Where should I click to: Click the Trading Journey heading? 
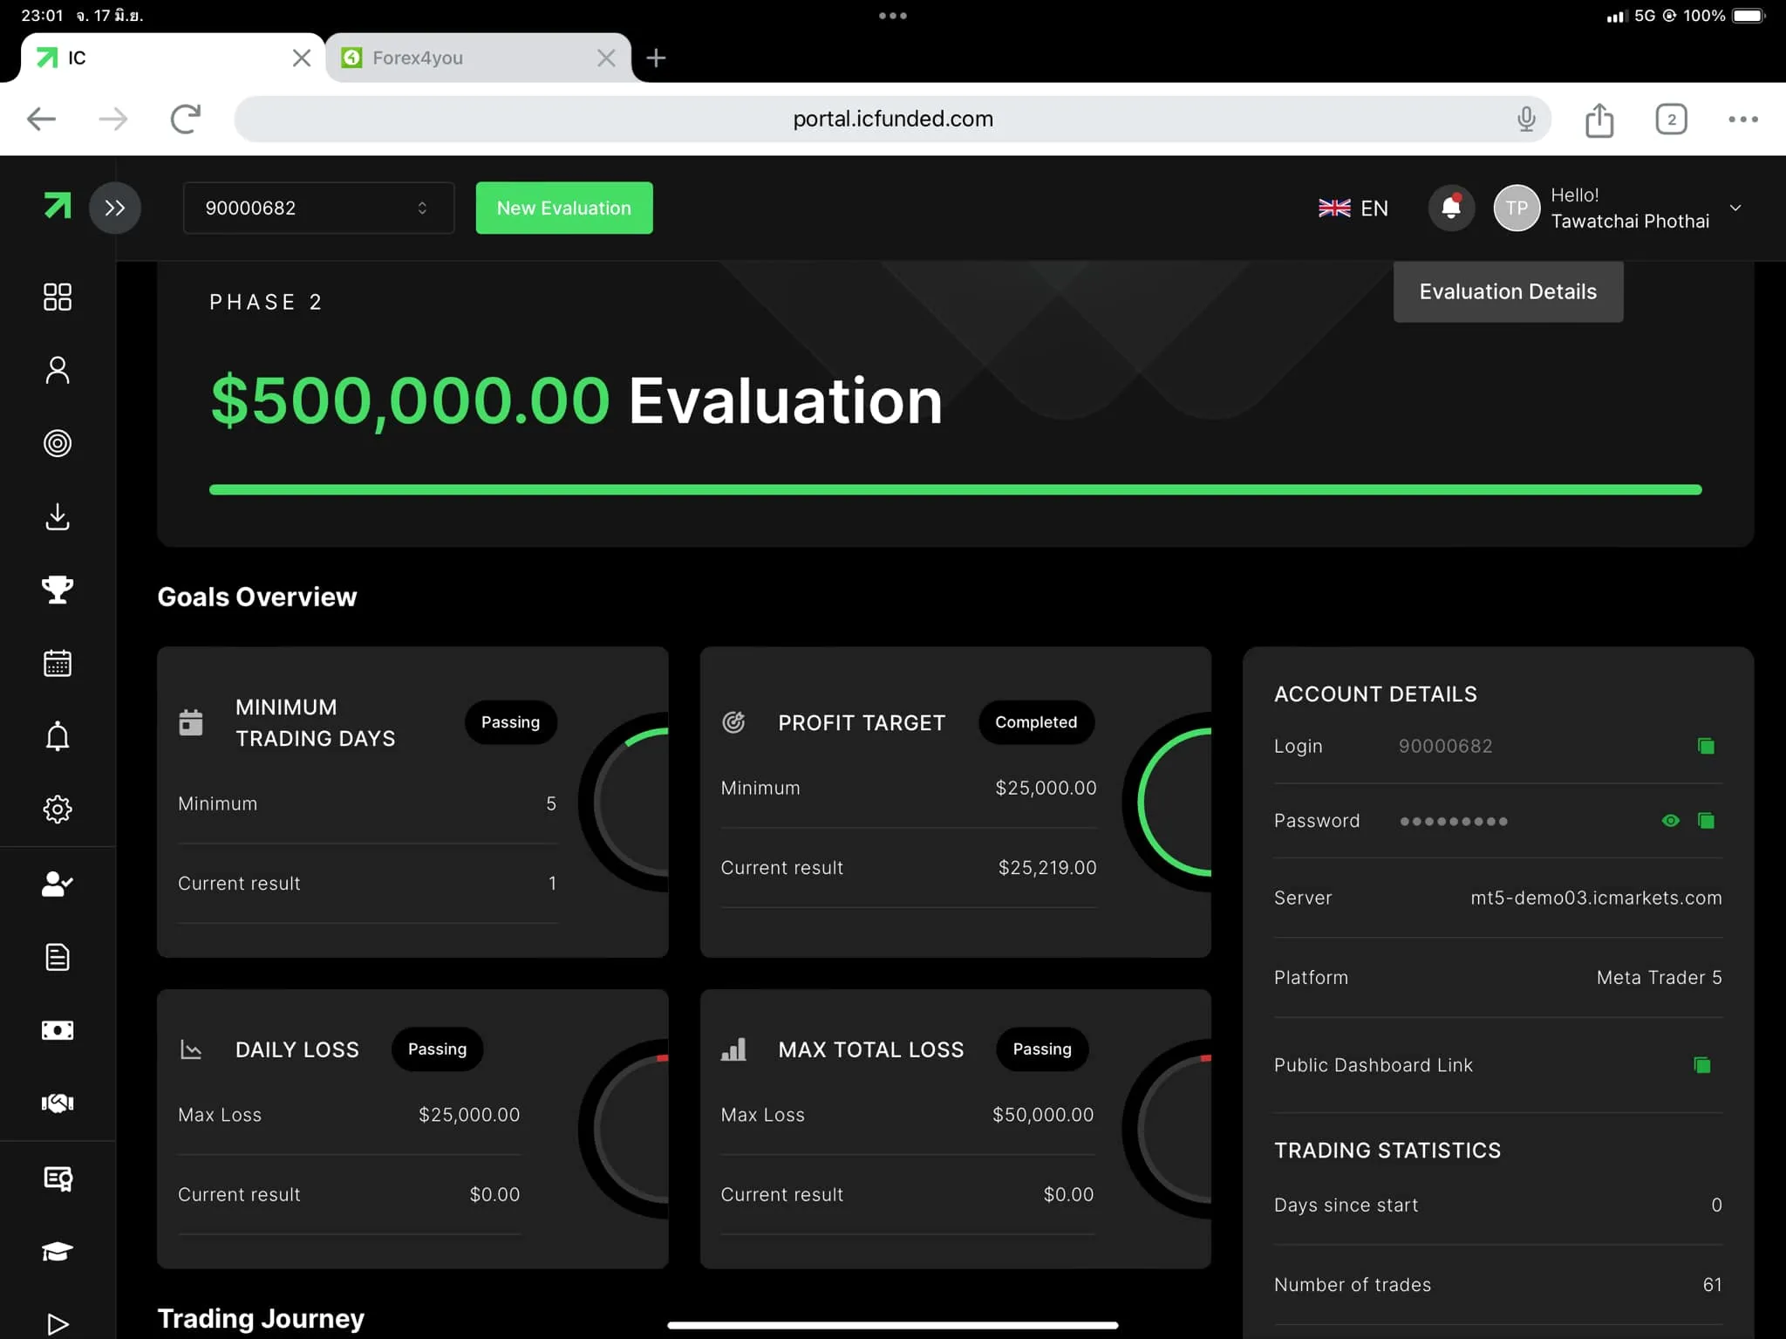(x=261, y=1318)
